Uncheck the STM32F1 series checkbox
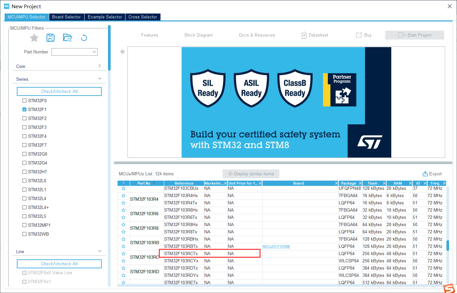Image resolution: width=457 pixels, height=293 pixels. 24,109
